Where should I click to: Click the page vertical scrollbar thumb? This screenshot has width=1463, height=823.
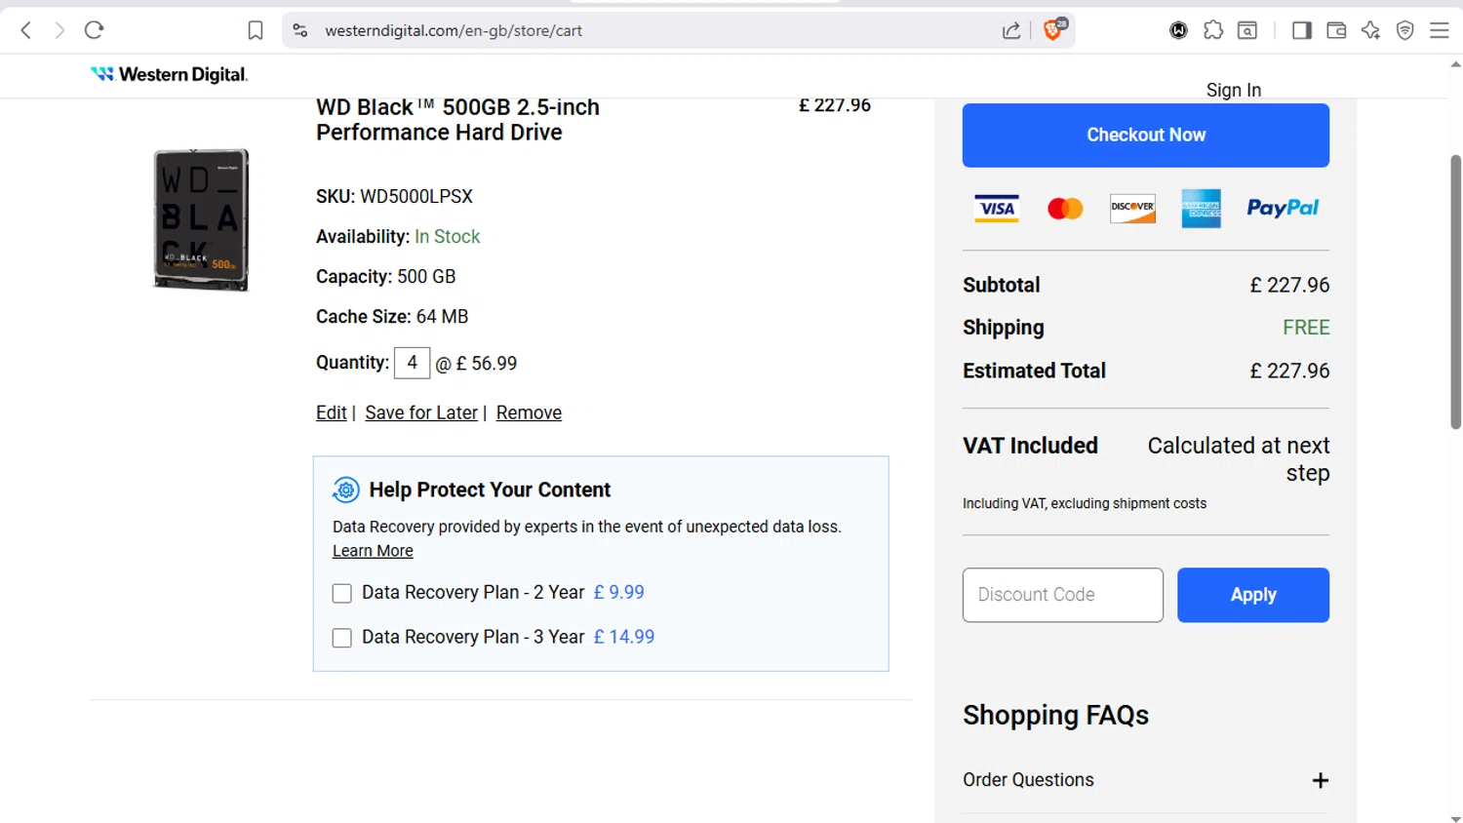click(x=1455, y=291)
